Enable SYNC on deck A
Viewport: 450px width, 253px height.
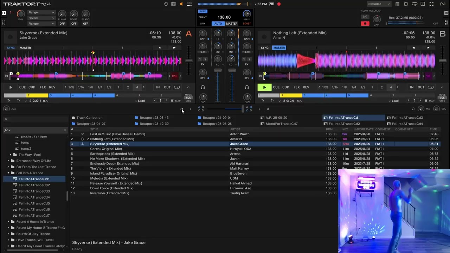click(11, 48)
